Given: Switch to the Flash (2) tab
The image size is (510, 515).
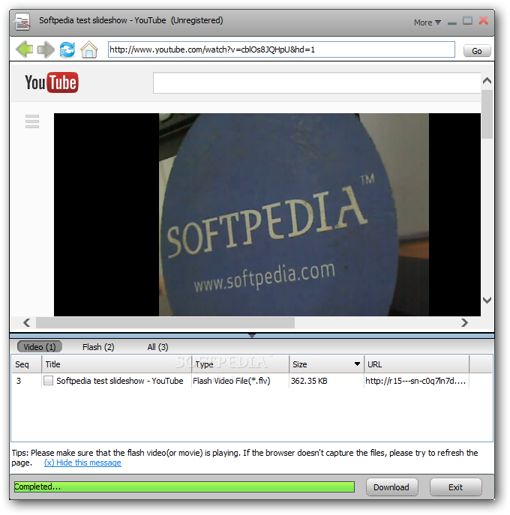Looking at the screenshot, I should click(98, 347).
